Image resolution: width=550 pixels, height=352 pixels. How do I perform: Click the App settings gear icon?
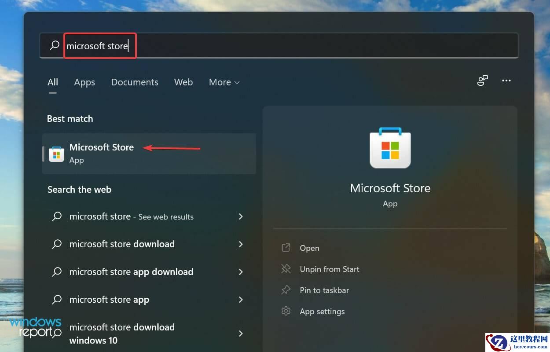pyautogui.click(x=286, y=311)
